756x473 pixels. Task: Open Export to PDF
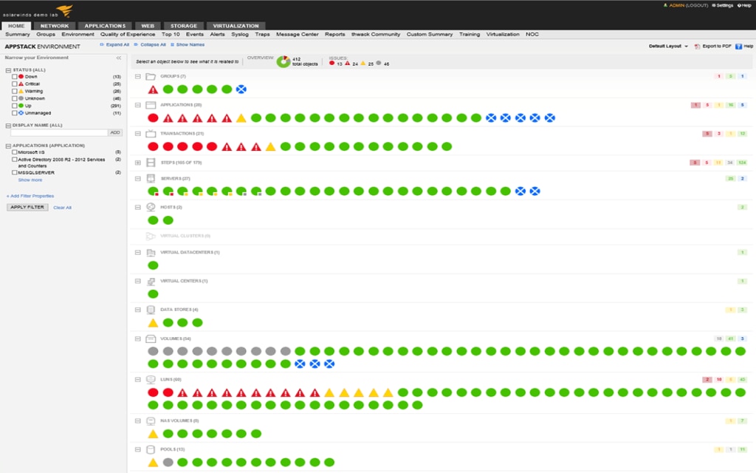(x=711, y=45)
